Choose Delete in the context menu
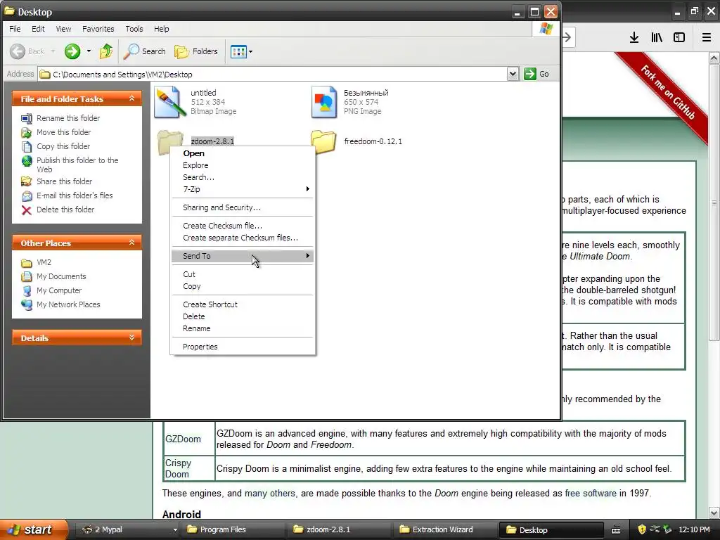This screenshot has width=720, height=540. pyautogui.click(x=243, y=316)
